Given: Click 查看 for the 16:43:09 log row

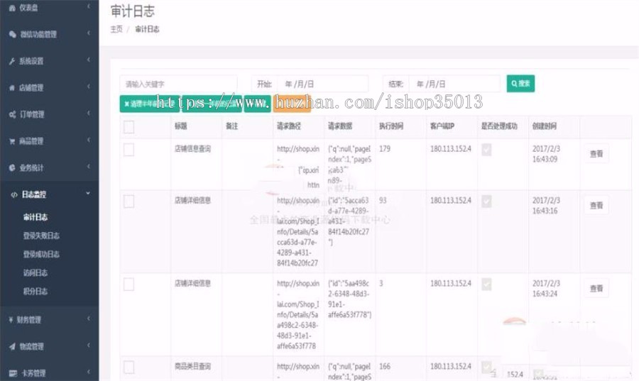Looking at the screenshot, I should pyautogui.click(x=596, y=154).
